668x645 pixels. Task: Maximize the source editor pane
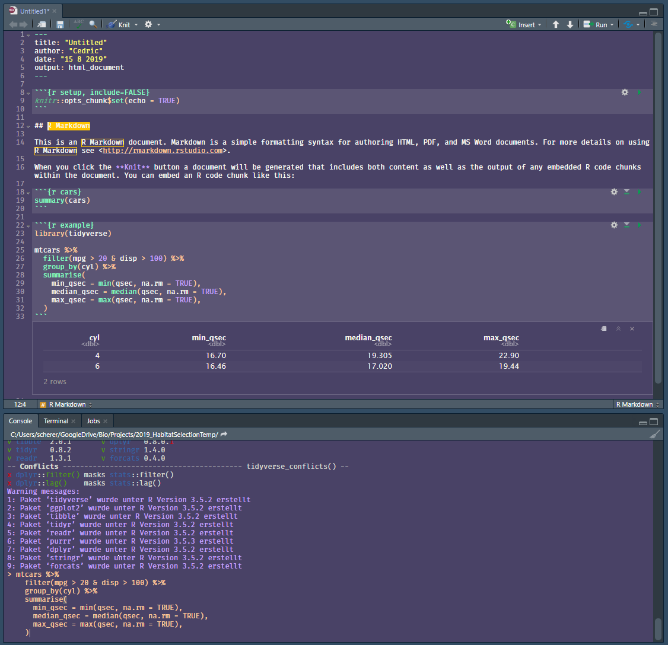tap(654, 12)
